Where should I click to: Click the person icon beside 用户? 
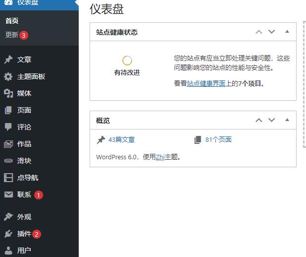[x=8, y=251]
